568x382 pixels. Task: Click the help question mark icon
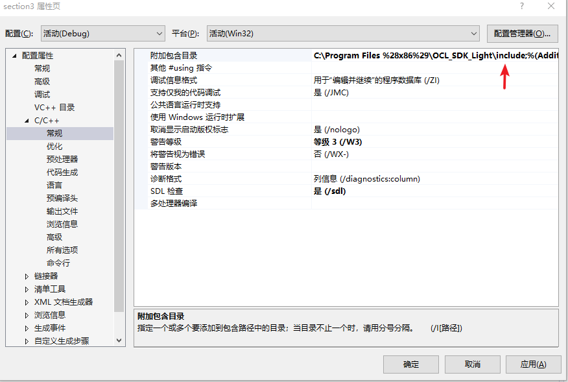522,6
